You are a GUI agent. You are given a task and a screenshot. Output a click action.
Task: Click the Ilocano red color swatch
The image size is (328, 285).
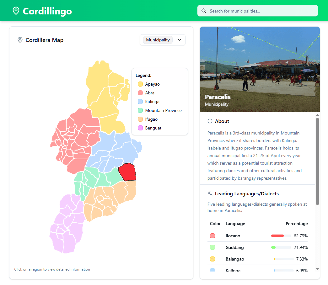pyautogui.click(x=212, y=236)
